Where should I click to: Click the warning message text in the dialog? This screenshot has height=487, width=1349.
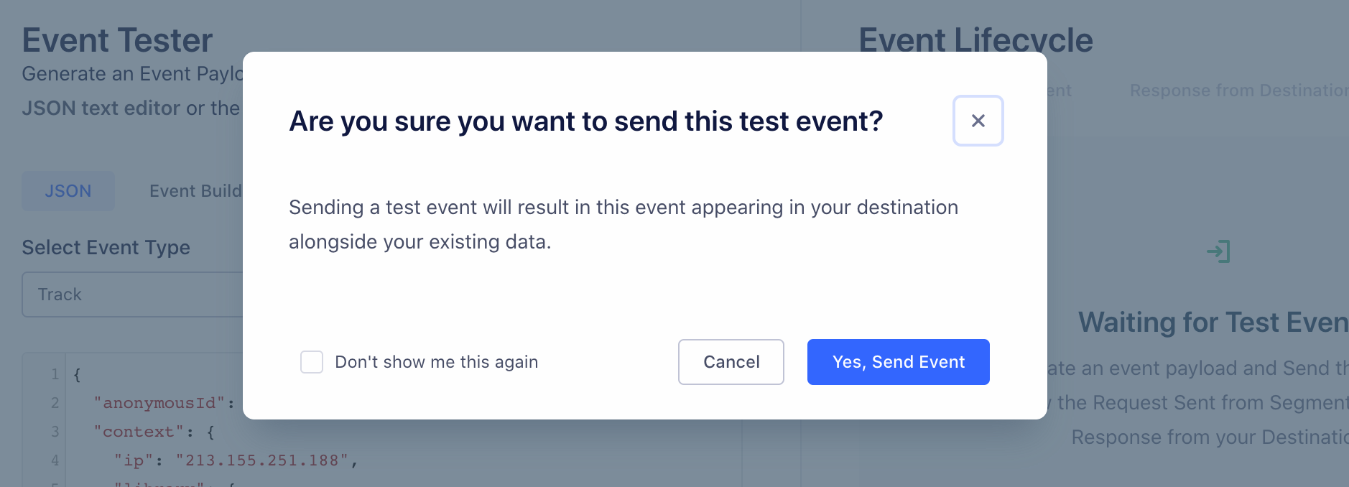pos(623,224)
